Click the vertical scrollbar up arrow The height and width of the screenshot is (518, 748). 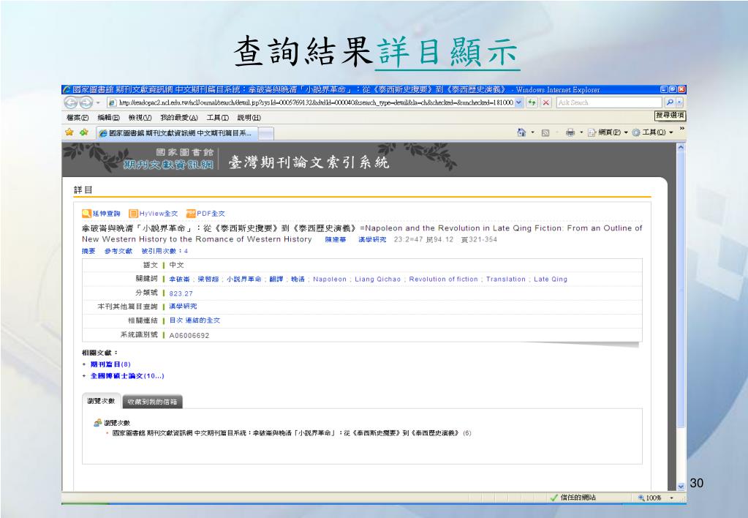point(681,148)
